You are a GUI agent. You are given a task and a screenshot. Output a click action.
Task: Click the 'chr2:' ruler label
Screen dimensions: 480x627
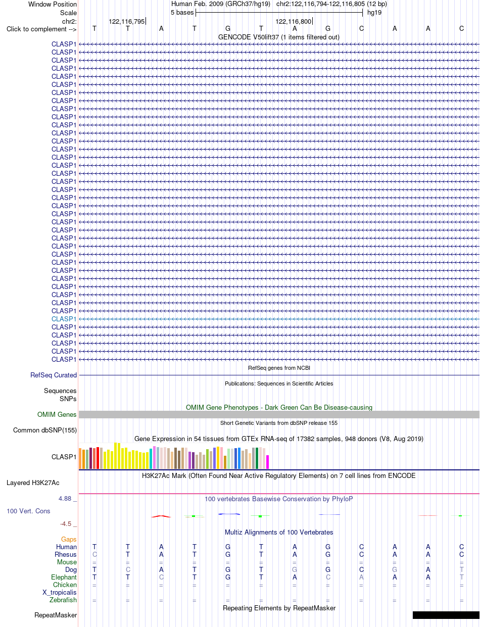click(69, 21)
